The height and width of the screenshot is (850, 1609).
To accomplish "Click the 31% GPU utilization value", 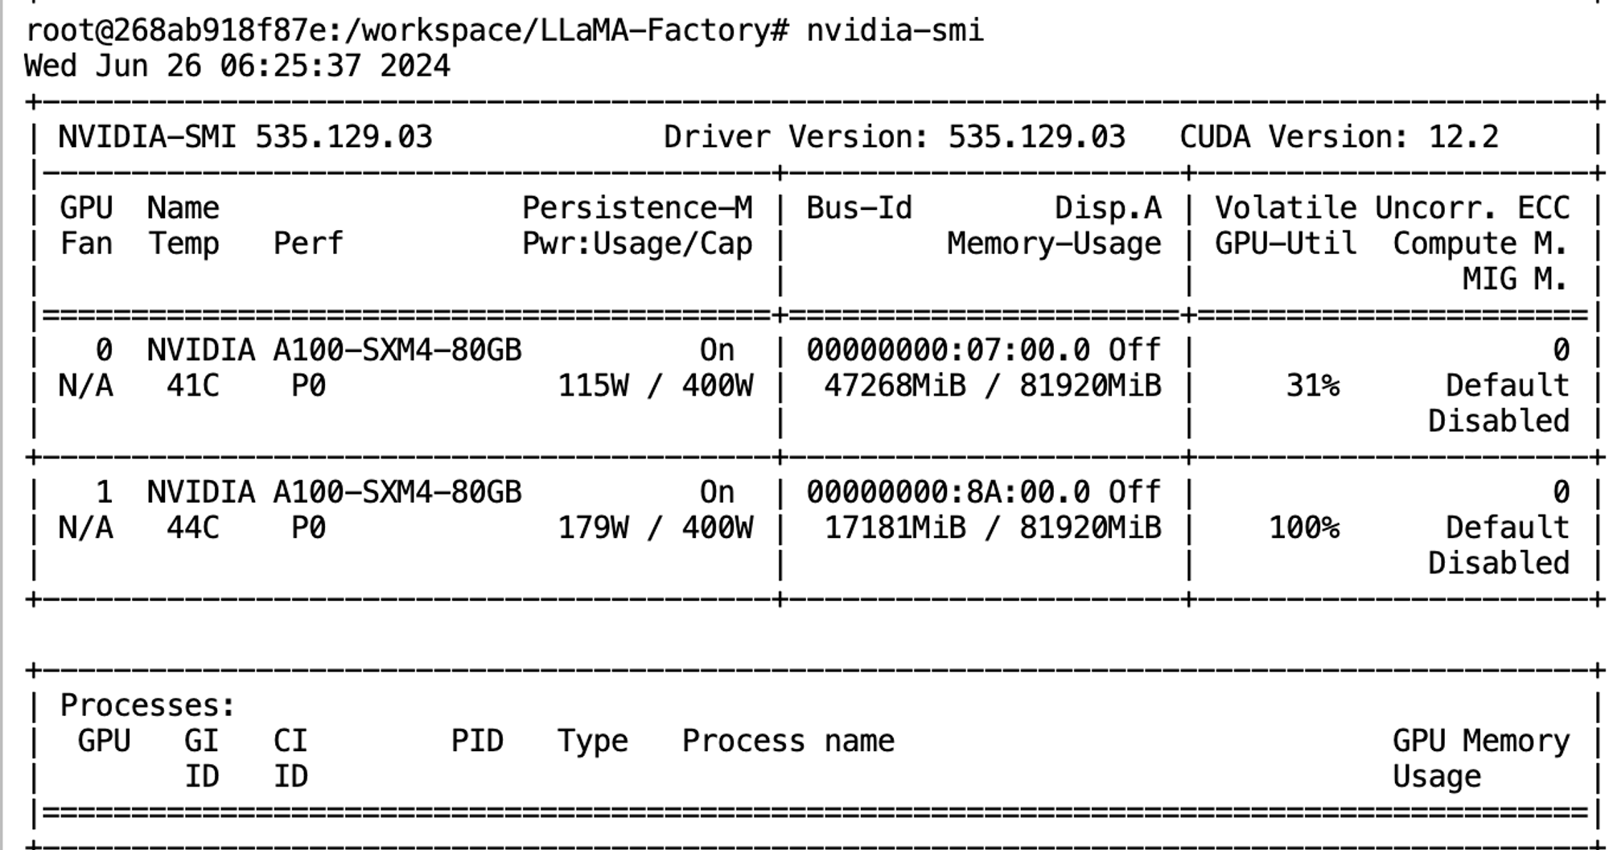I will click(1312, 386).
